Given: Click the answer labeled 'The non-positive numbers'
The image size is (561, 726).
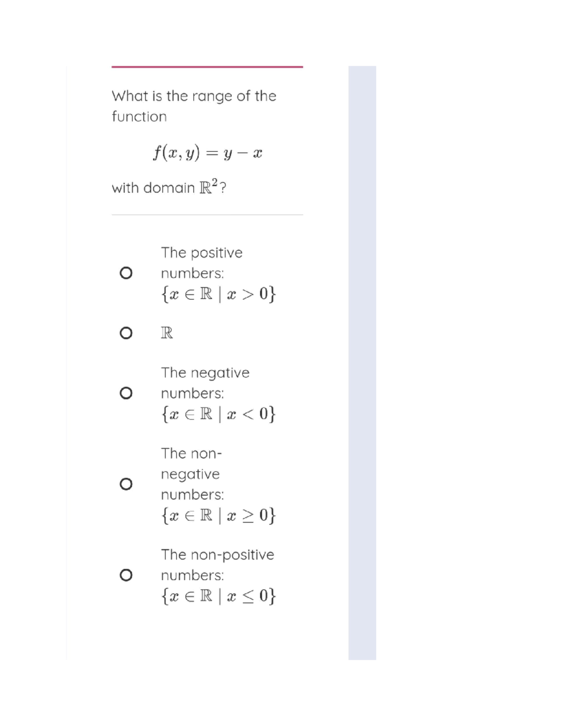Looking at the screenshot, I should point(217,555).
